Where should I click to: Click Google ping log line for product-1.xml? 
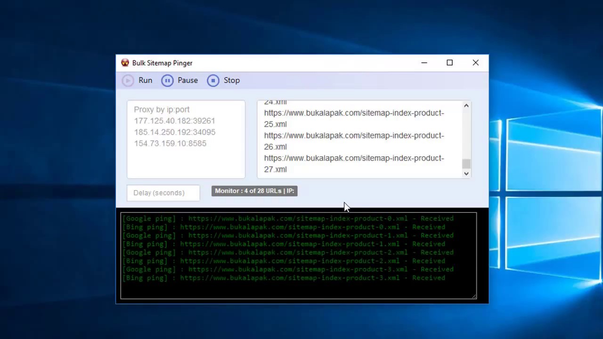tap(288, 235)
